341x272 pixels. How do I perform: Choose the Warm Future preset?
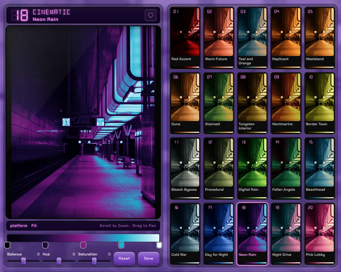tap(219, 38)
